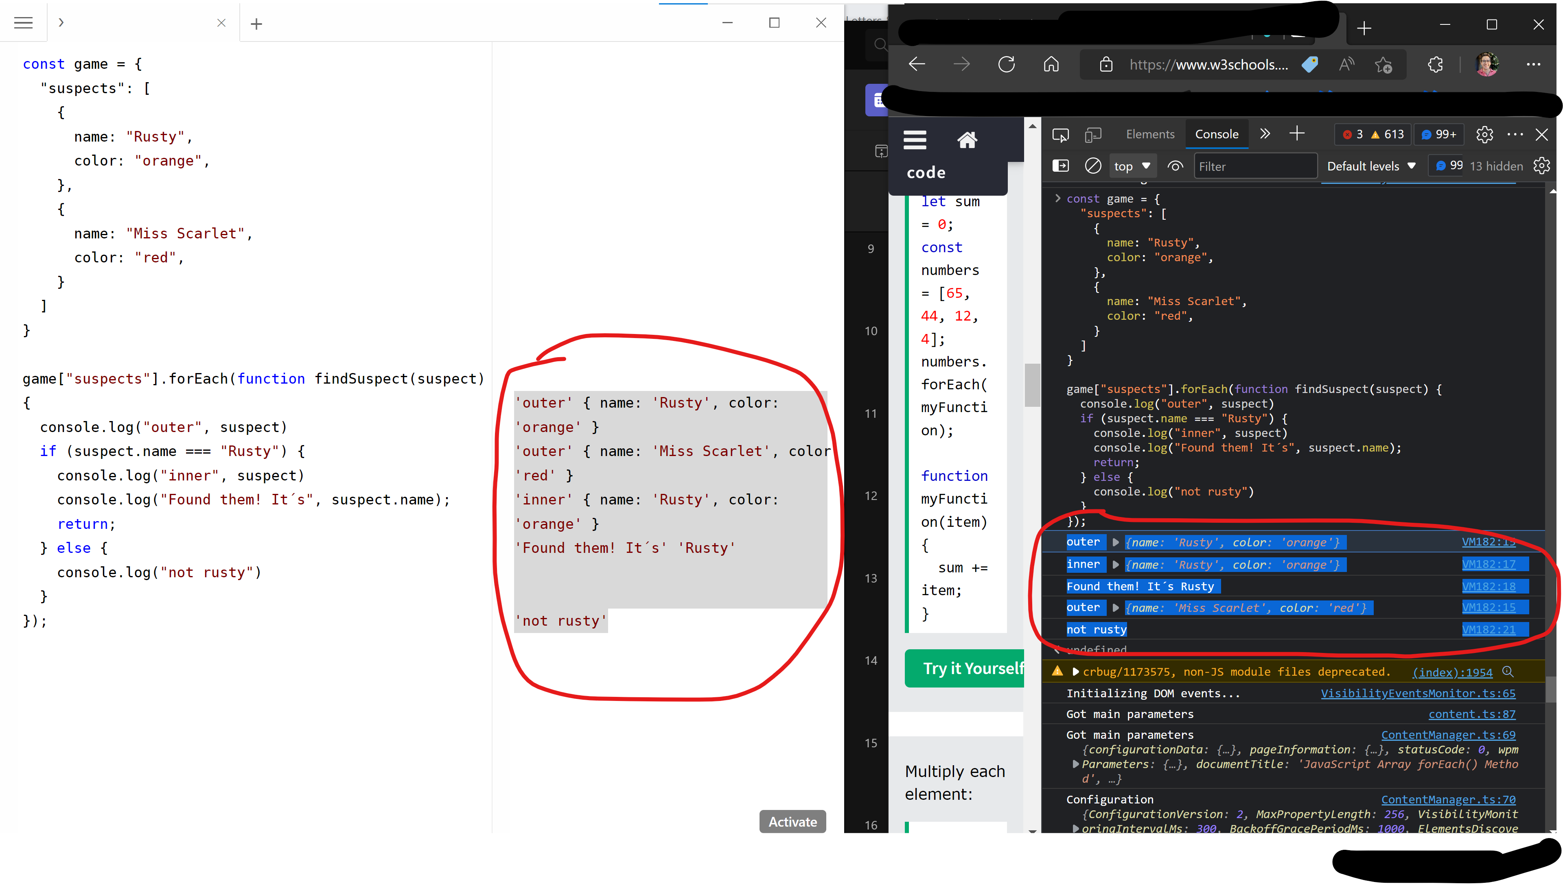Create a live expression with the eye icon
This screenshot has height=884, width=1563.
point(1175,165)
